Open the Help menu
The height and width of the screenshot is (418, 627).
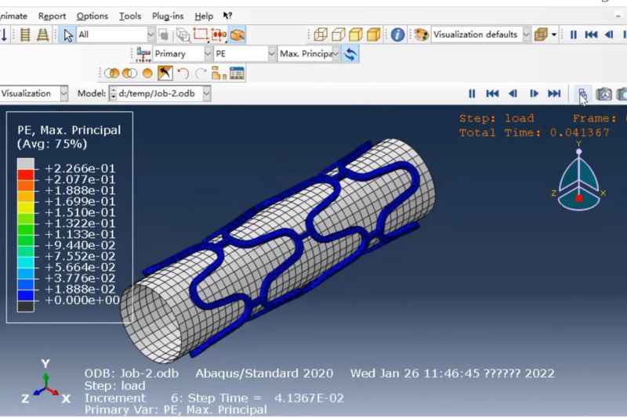pos(204,16)
